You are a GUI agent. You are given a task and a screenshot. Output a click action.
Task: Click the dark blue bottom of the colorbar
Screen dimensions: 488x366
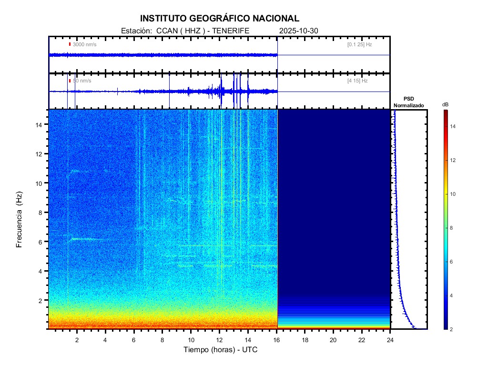445,326
